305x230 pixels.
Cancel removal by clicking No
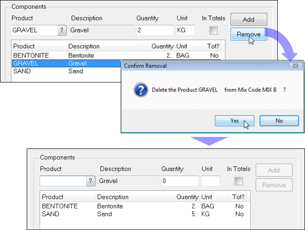point(279,121)
